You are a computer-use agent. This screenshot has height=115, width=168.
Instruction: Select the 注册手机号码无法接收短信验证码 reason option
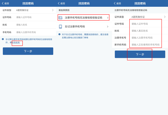tap(83, 18)
